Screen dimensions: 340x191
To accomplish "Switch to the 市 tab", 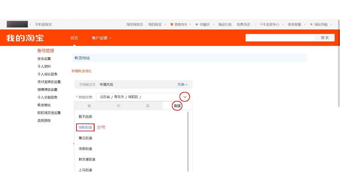I will point(118,106).
